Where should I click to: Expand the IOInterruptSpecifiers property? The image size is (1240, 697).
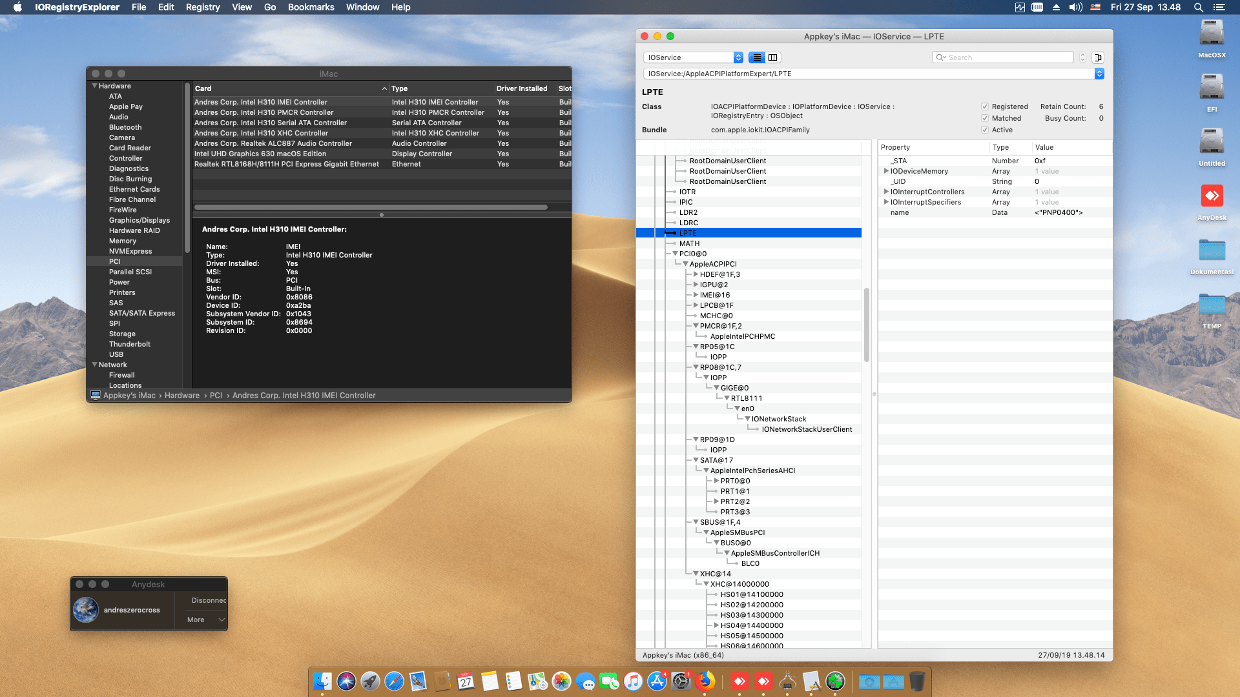click(886, 202)
